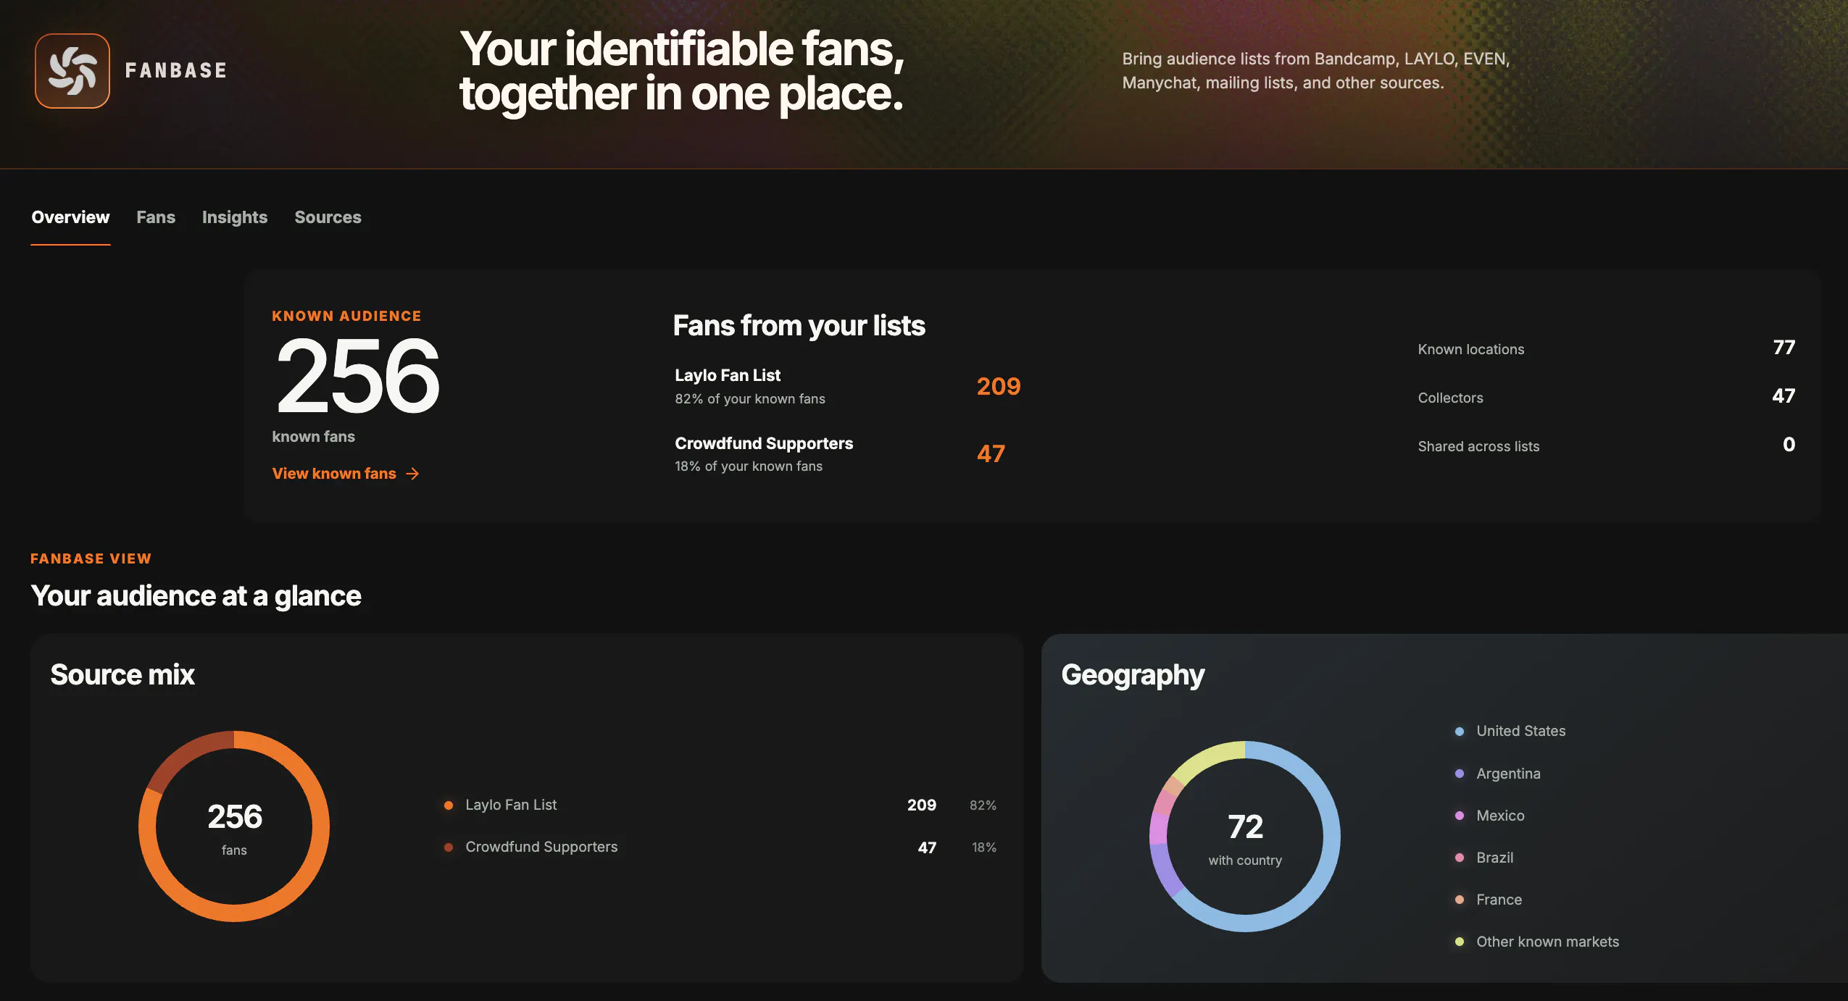1848x1001 pixels.
Task: Click the FANBASE VIEW section label
Action: coord(91,558)
